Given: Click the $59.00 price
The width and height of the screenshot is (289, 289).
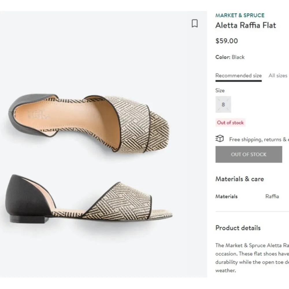Looking at the screenshot, I should (226, 41).
